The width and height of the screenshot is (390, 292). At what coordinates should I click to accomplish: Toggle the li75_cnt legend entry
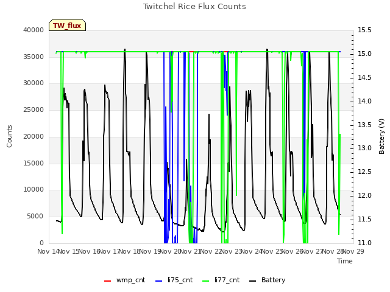174,280
